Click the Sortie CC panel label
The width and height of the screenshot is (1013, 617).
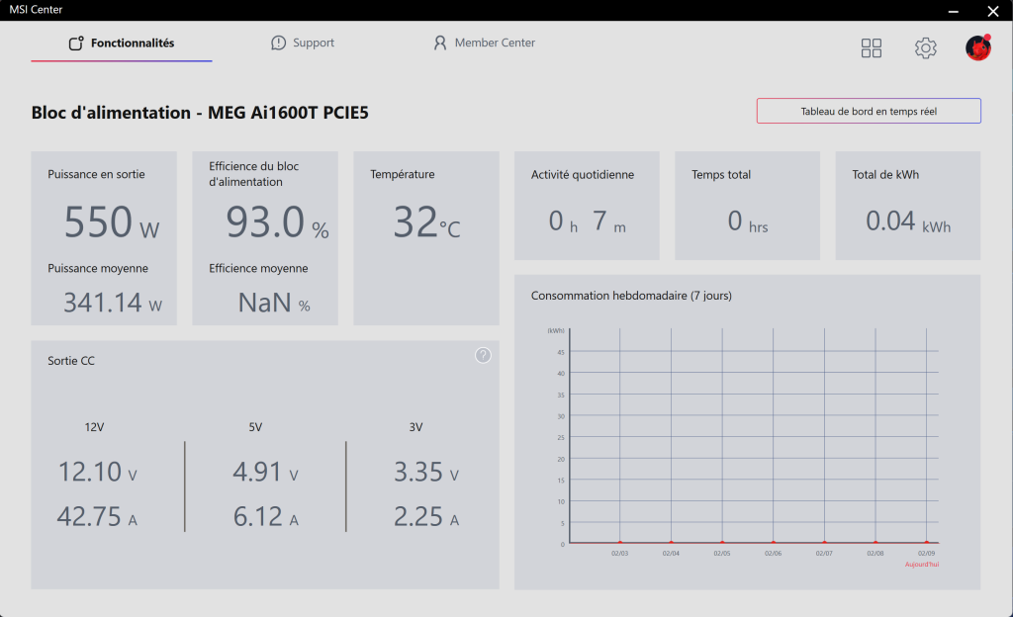pos(71,361)
